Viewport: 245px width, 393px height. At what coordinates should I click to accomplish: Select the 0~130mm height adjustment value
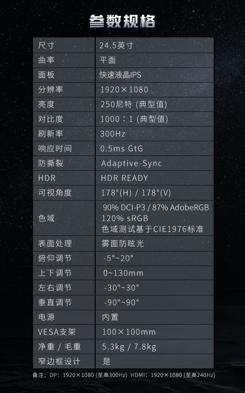[123, 273]
